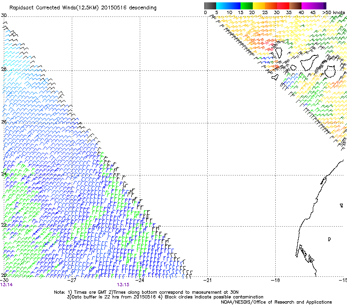This screenshot has height=305, width=347.
Task: Click the La Palma island outline
Action: 279,53
